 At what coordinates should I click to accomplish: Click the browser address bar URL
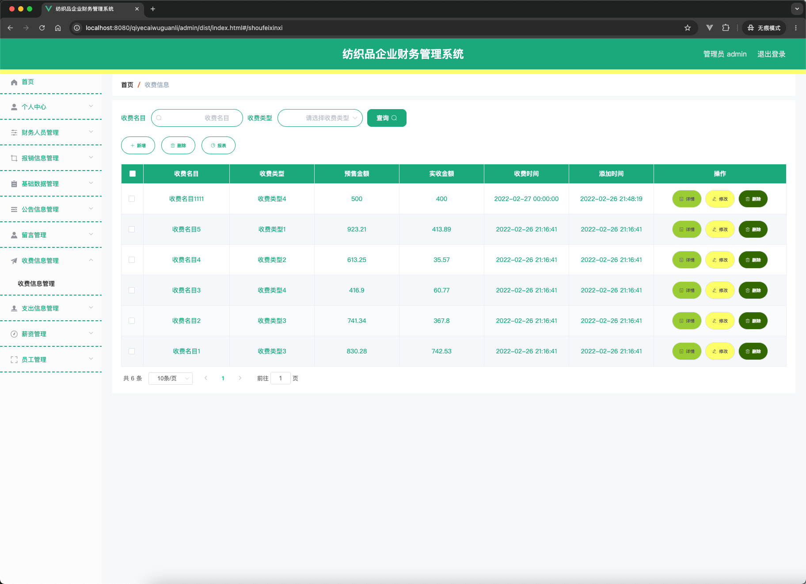click(x=184, y=28)
